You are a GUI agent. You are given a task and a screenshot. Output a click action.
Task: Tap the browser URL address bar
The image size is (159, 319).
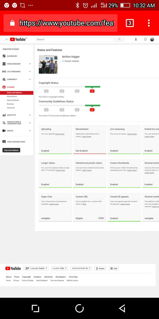pos(60,23)
